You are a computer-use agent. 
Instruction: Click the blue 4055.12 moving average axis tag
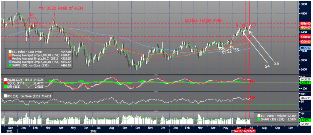click(x=305, y=48)
